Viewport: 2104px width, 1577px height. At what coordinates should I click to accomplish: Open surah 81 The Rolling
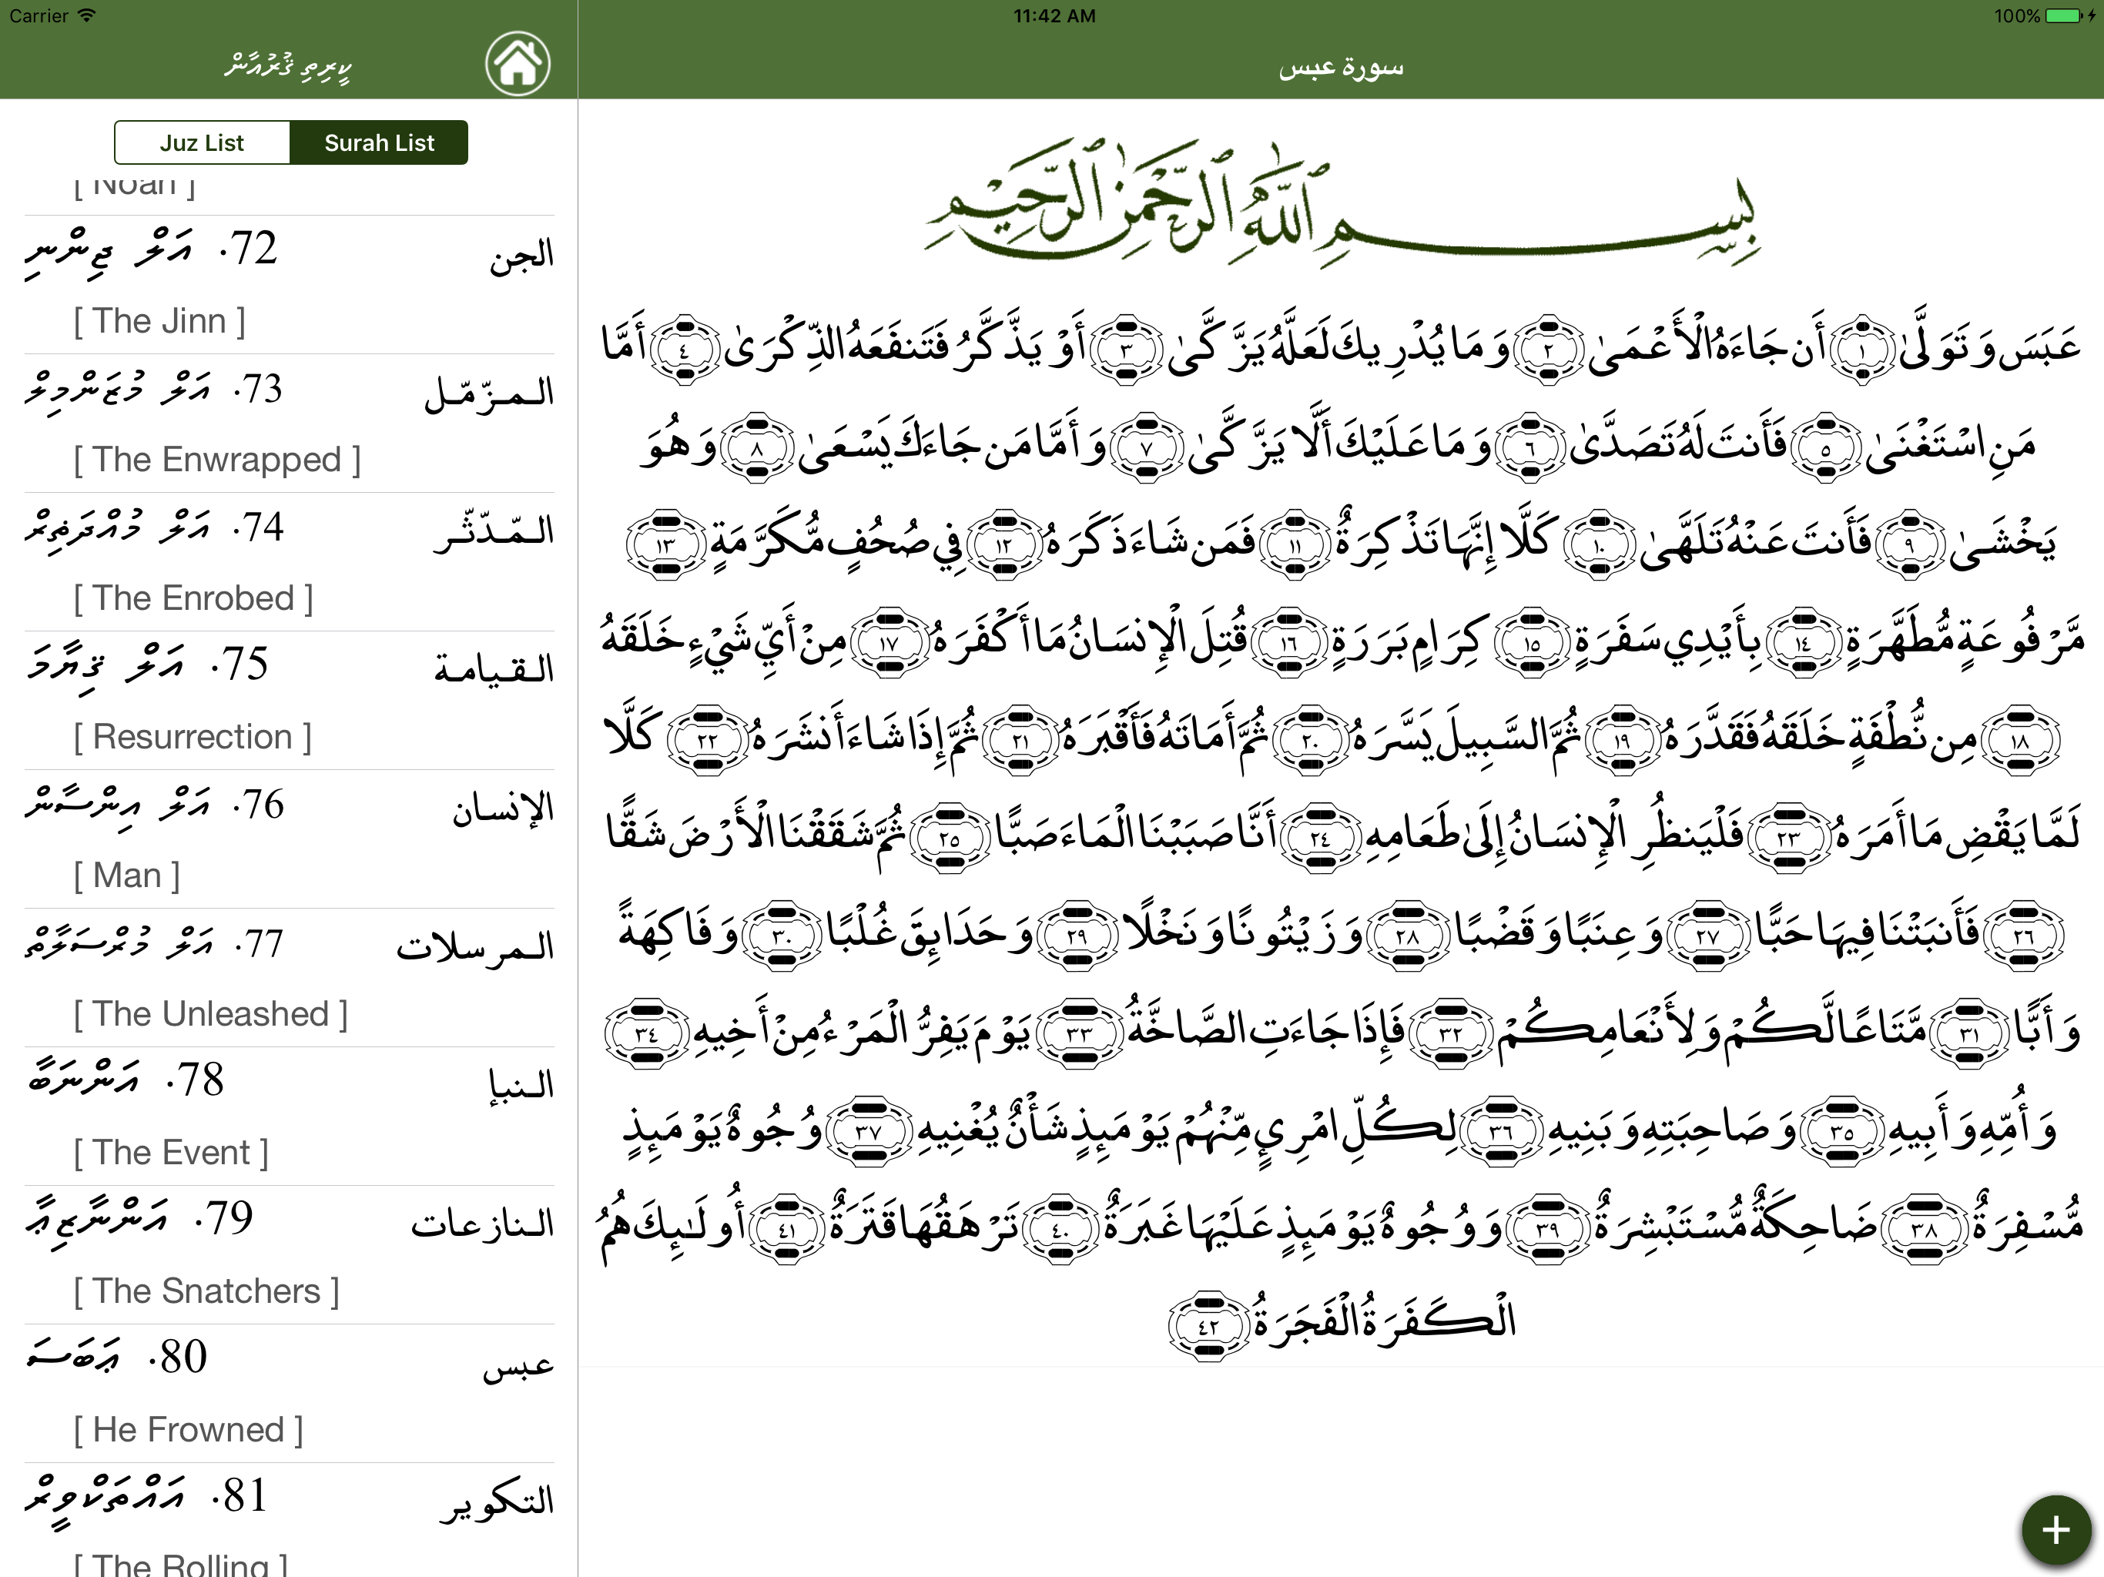tap(289, 1520)
